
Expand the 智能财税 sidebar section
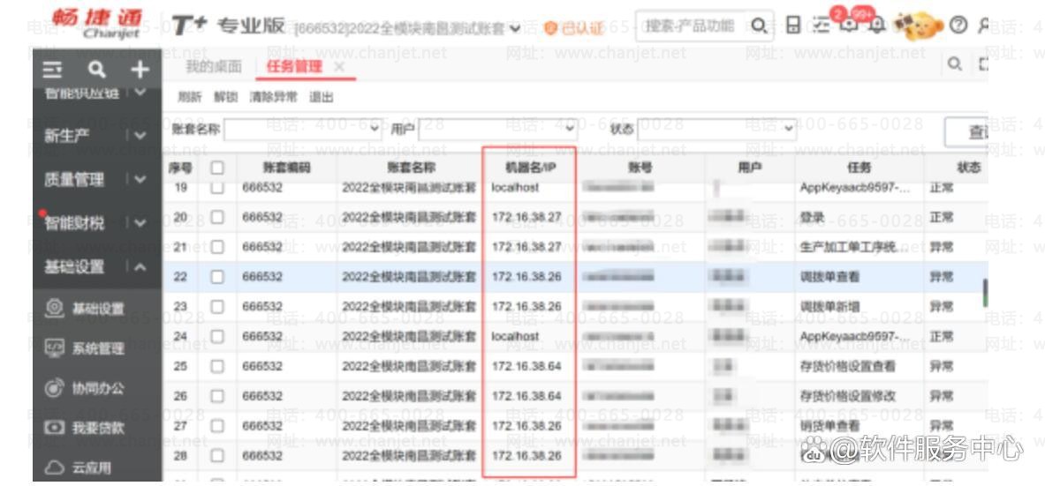point(140,223)
